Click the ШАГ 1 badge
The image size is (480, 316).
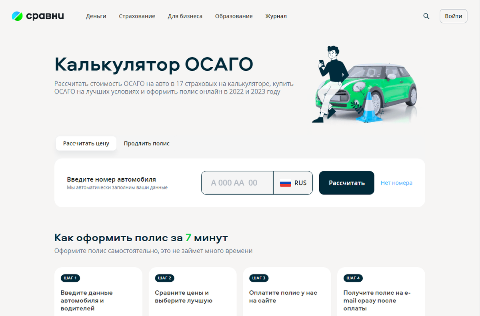pyautogui.click(x=70, y=278)
